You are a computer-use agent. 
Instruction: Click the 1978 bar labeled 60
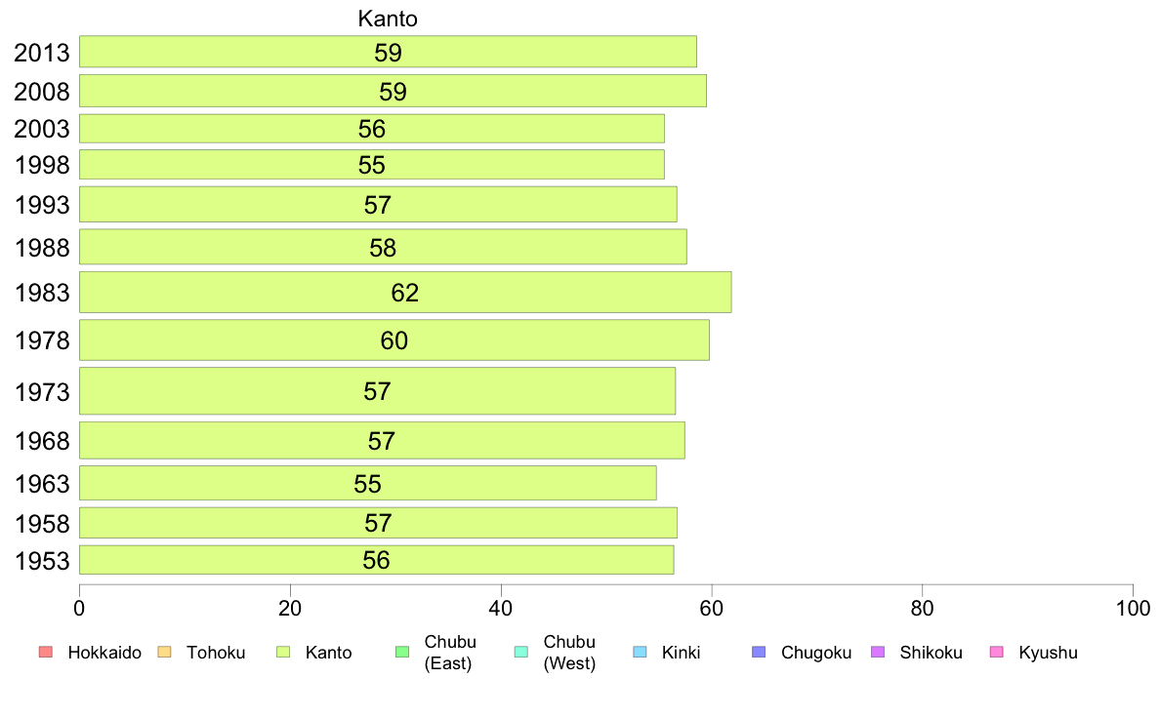pos(394,340)
